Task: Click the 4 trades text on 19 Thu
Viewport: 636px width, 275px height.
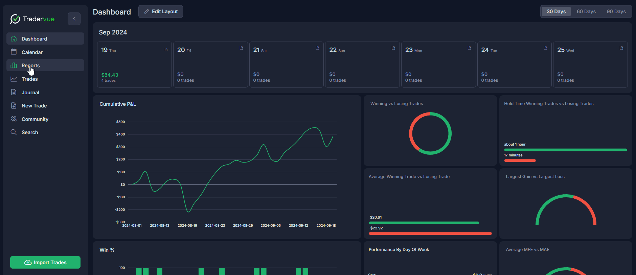Action: 108,80
